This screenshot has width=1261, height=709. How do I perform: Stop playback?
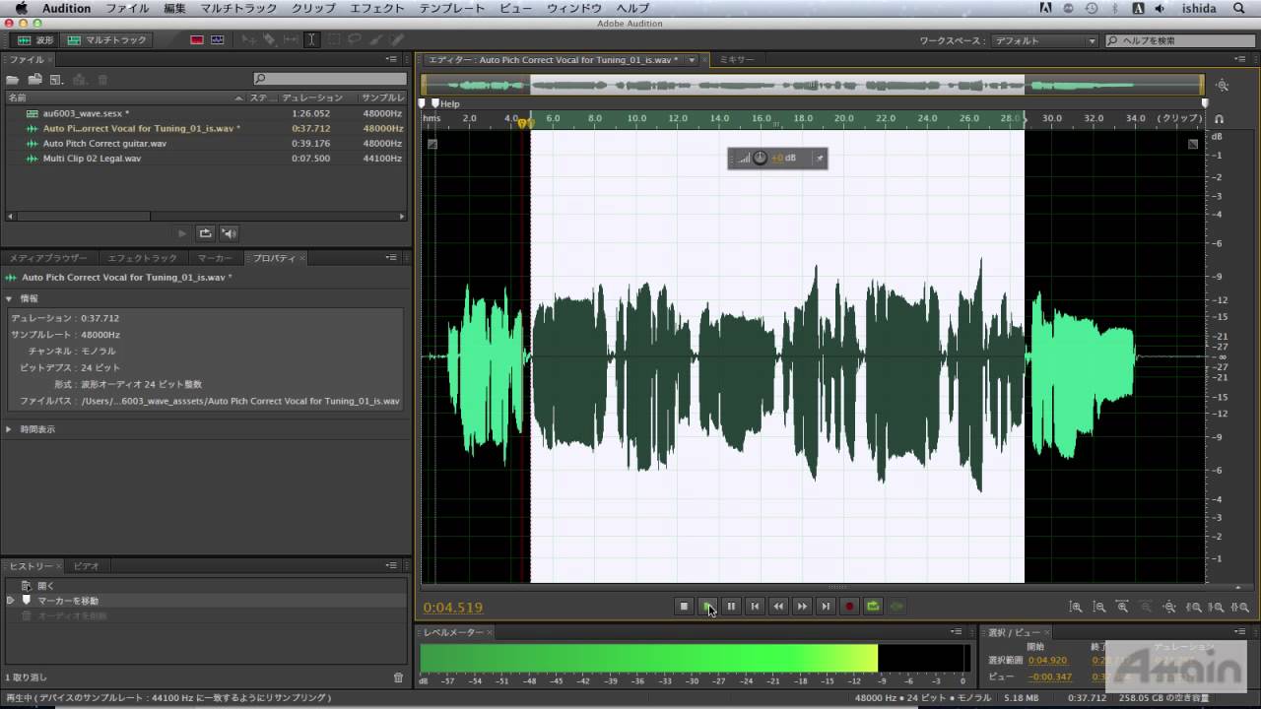[684, 607]
